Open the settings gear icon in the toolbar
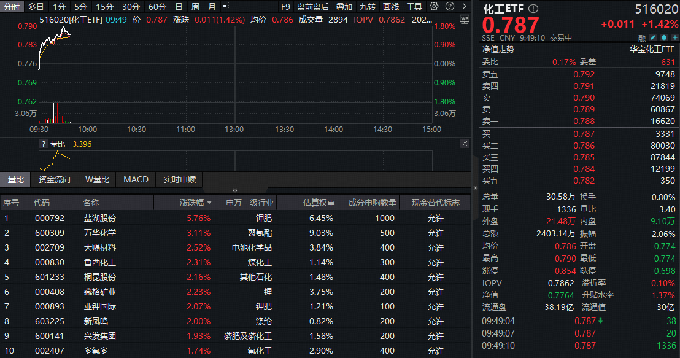Screen dimensions: 680x358 coord(433,7)
